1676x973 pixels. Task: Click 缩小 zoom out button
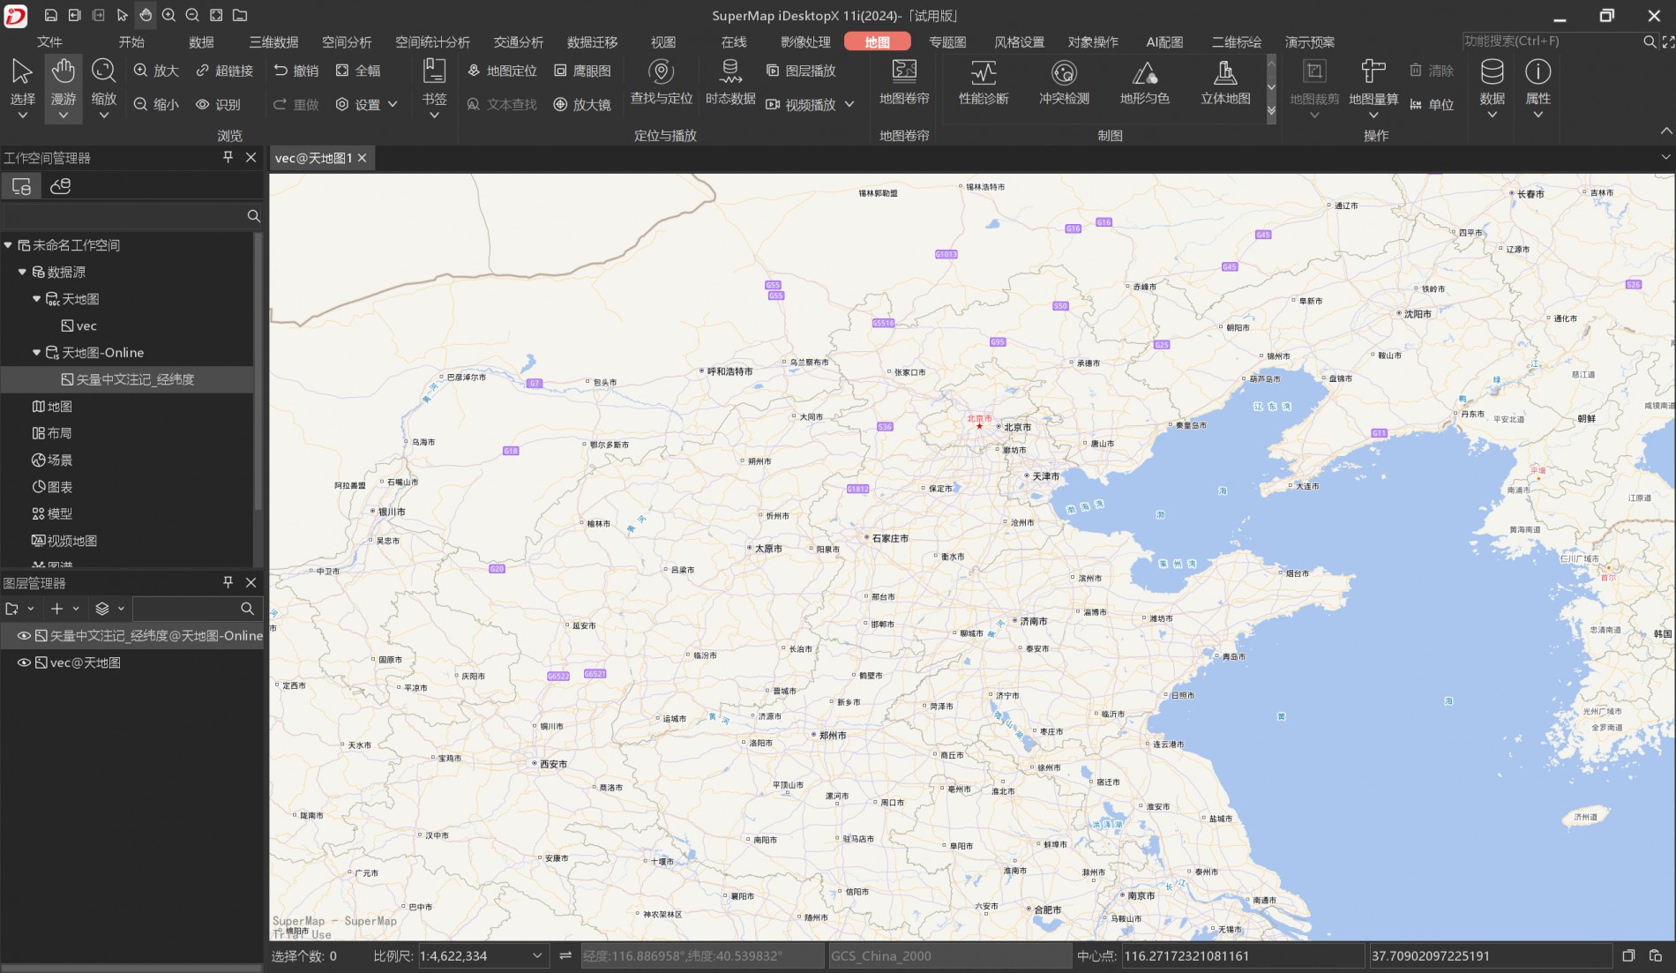[156, 104]
